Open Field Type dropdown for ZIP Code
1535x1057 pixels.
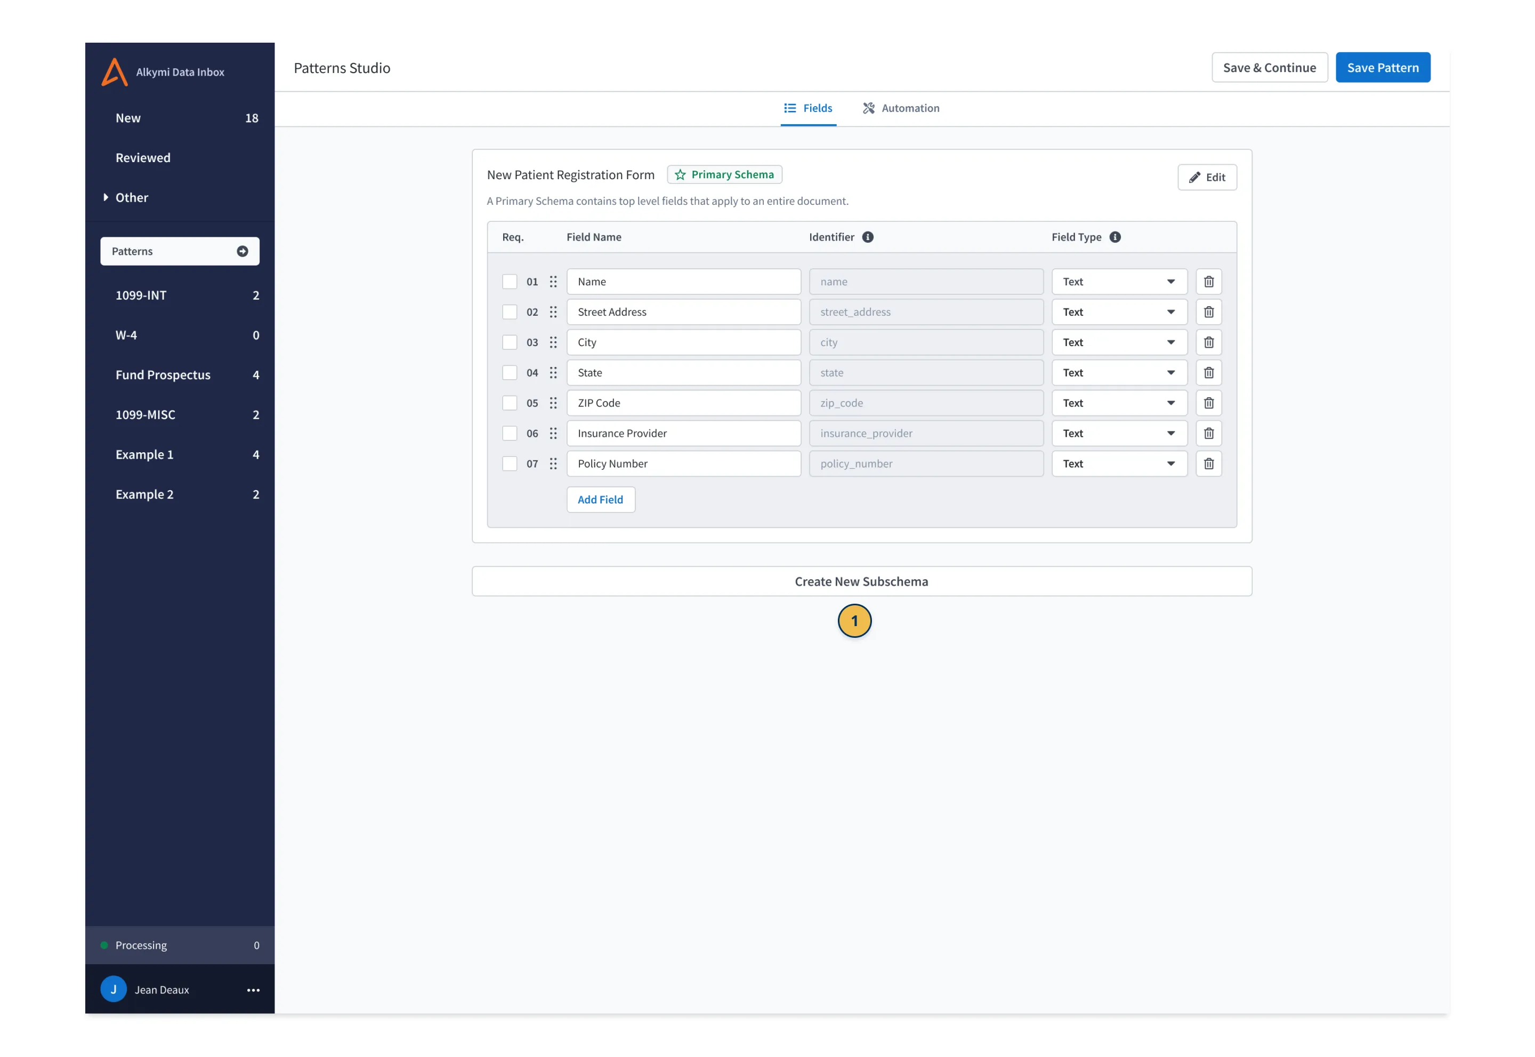point(1119,403)
